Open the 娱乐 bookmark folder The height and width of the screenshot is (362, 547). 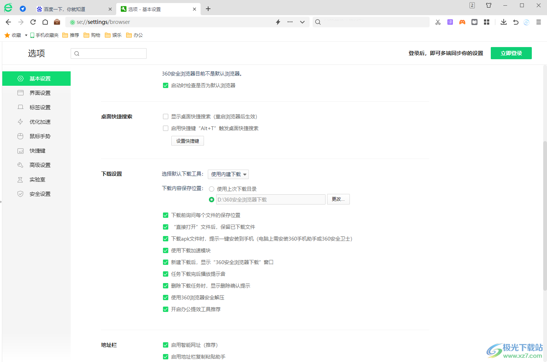coord(113,35)
